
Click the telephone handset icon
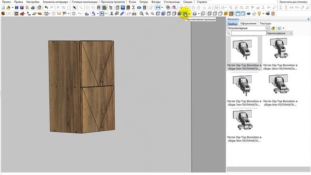pyautogui.click(x=29, y=14)
